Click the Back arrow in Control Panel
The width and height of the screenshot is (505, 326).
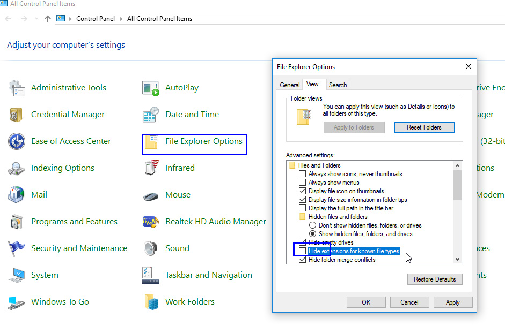coord(9,19)
